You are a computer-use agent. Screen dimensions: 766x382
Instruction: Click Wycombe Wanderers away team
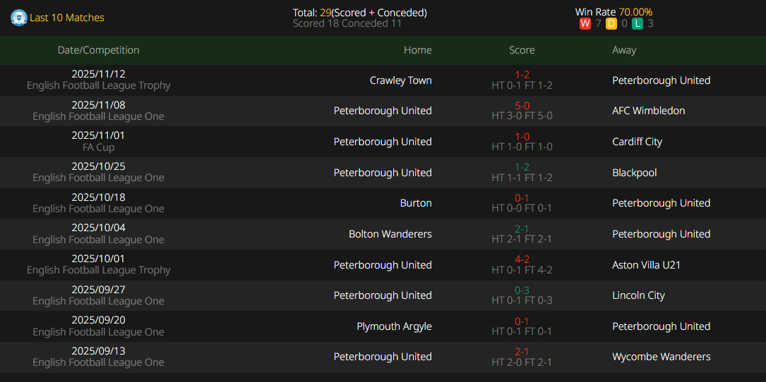[661, 357]
